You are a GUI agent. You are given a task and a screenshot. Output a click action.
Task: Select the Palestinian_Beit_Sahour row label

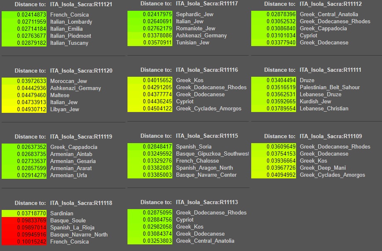coord(330,88)
